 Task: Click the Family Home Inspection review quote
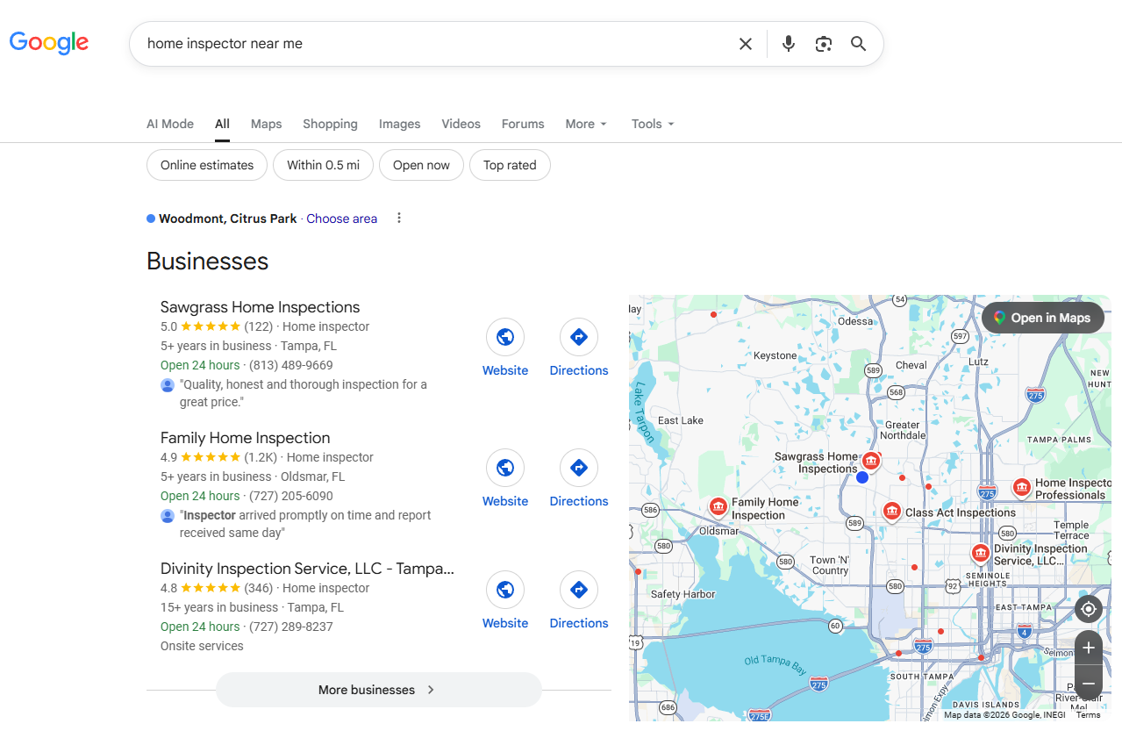pos(305,524)
